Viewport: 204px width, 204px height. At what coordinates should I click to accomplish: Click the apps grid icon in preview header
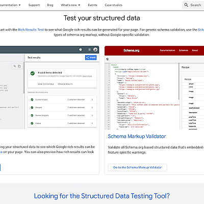(x=89, y=49)
